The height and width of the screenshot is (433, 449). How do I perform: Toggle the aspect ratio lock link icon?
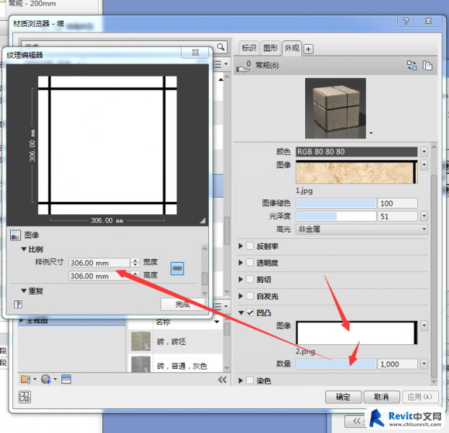pyautogui.click(x=177, y=268)
